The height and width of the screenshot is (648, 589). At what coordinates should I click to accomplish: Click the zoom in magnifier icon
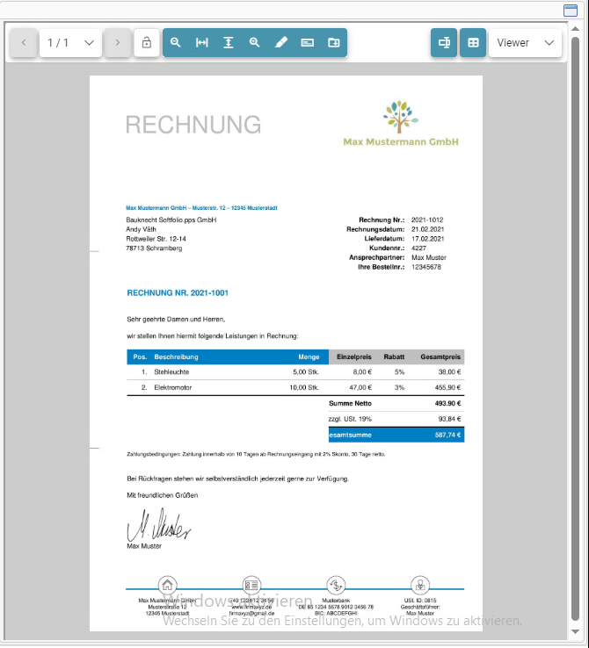point(255,42)
